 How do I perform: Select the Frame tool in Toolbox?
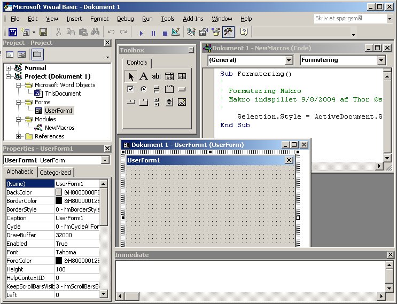(x=169, y=89)
